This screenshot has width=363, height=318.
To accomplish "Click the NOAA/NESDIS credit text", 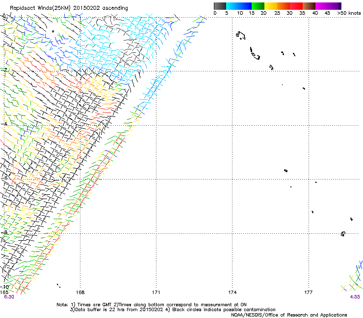I will click(x=289, y=315).
